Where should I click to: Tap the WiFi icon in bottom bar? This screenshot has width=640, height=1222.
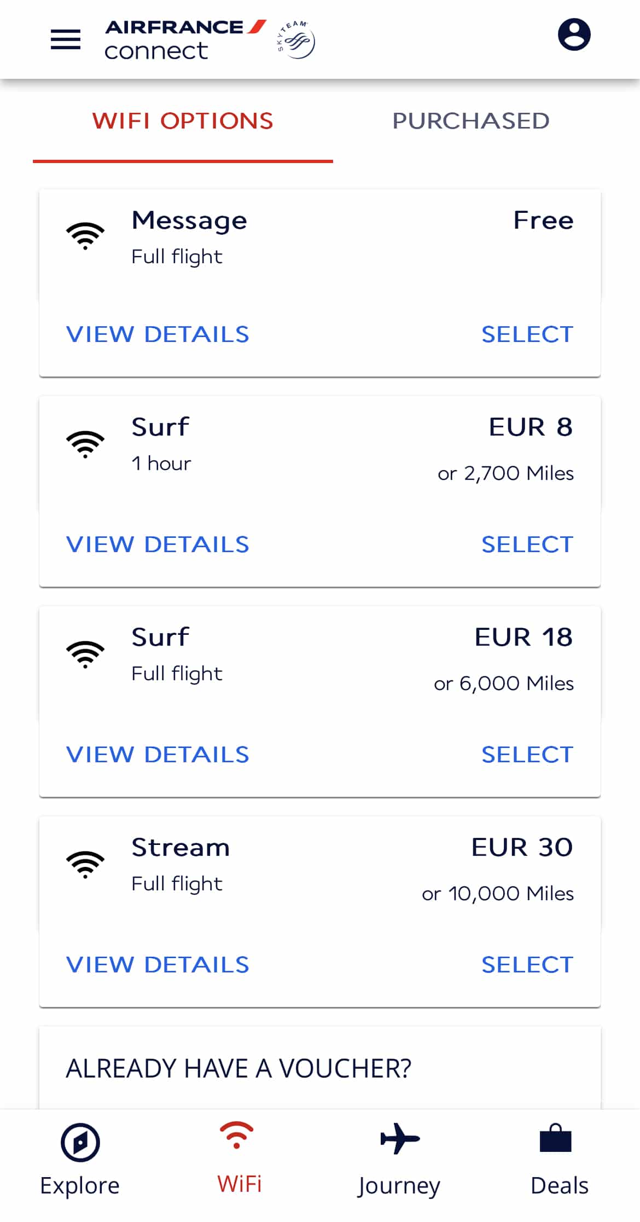236,1135
